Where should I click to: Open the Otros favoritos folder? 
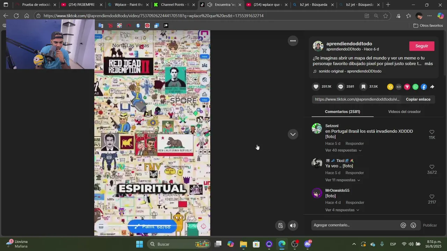[x=428, y=25]
